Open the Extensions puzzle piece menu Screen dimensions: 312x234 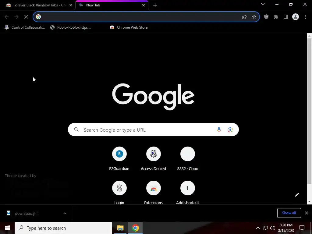click(276, 17)
